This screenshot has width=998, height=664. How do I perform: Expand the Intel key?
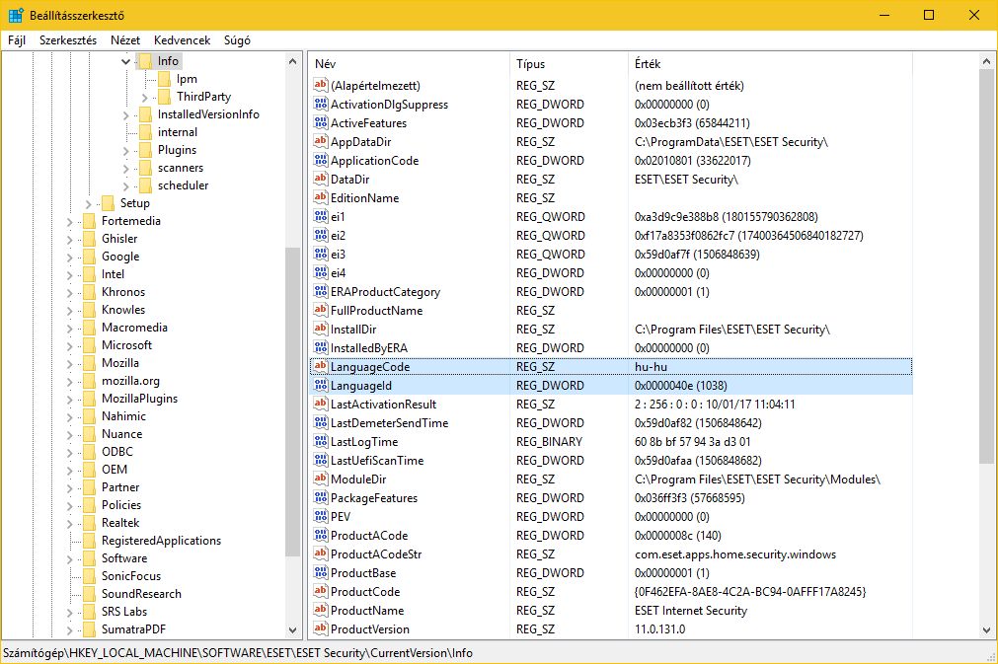[69, 274]
